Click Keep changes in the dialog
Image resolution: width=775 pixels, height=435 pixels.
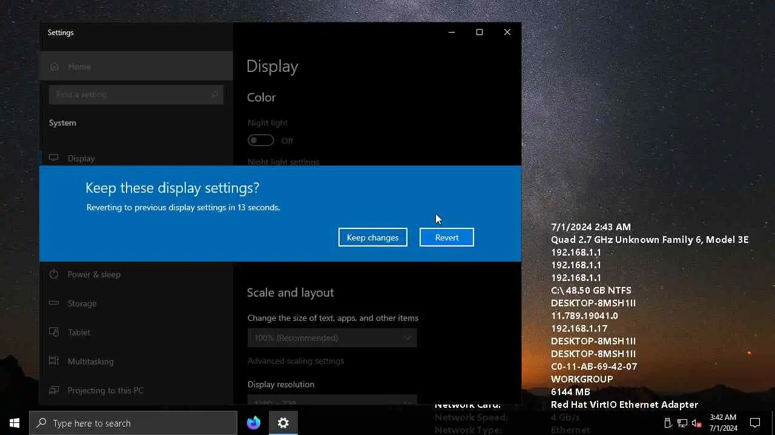[373, 237]
